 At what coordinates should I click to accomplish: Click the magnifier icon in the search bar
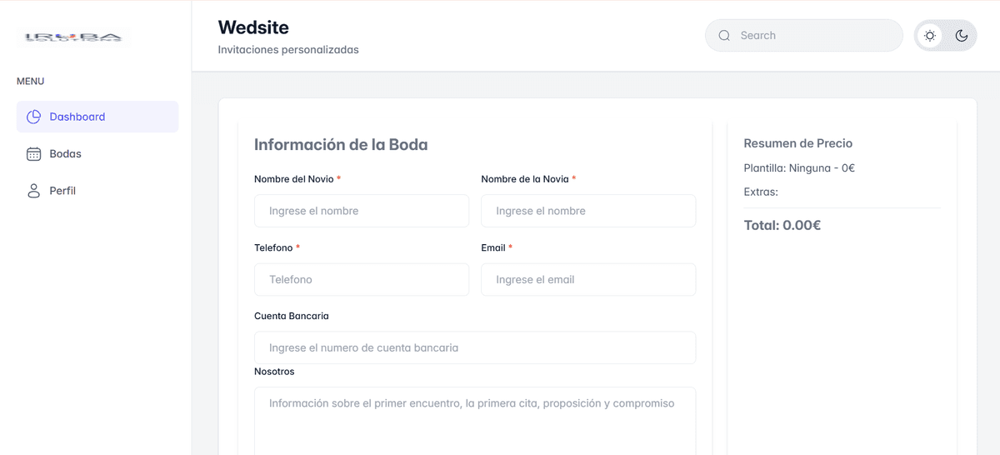click(724, 35)
